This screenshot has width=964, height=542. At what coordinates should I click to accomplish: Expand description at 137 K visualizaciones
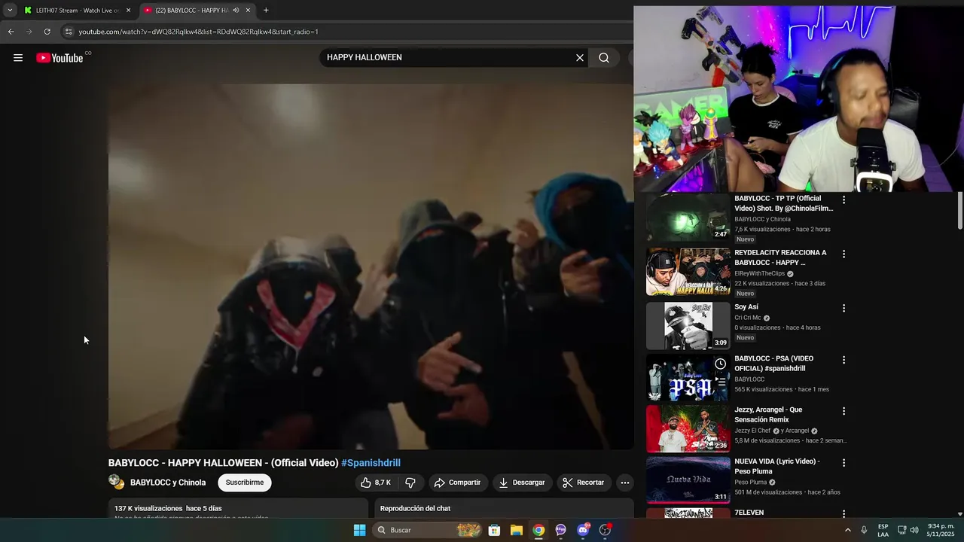[x=238, y=508]
